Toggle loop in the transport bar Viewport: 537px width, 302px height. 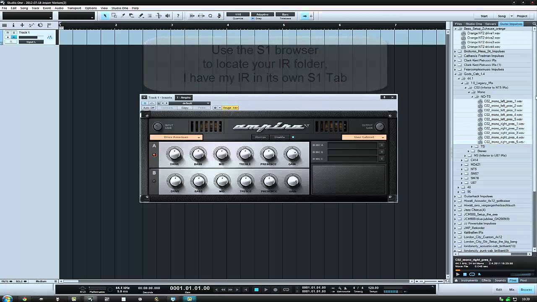pyautogui.click(x=286, y=289)
